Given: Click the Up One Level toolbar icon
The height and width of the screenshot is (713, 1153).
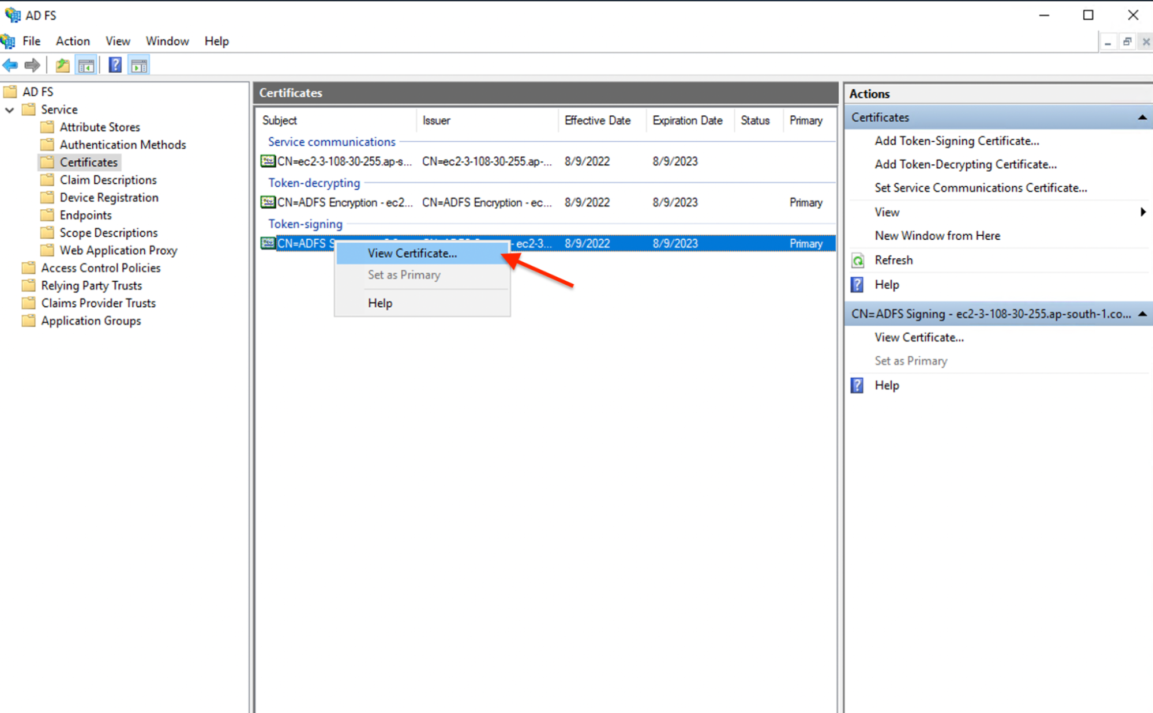Looking at the screenshot, I should 62,65.
